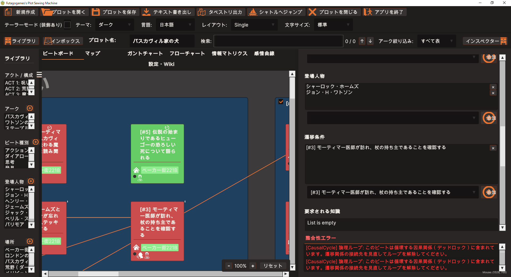The width and height of the screenshot is (511, 277).
Task: Open 遷移条件 dropdown showing [#3] モーティマー
Action: pos(393,192)
